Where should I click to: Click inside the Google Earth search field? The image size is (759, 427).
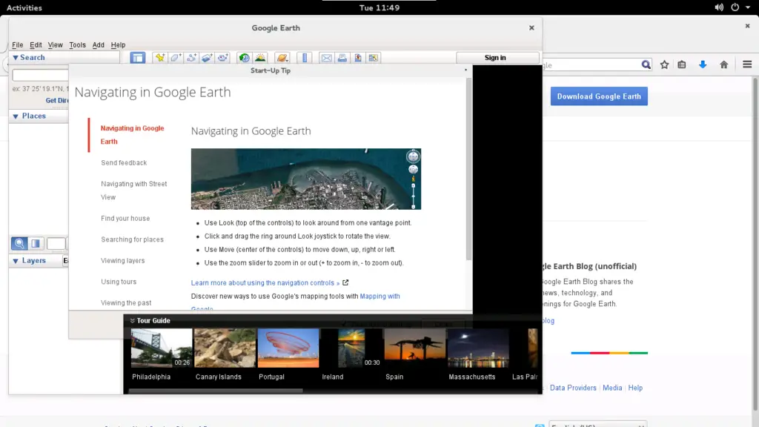41,75
